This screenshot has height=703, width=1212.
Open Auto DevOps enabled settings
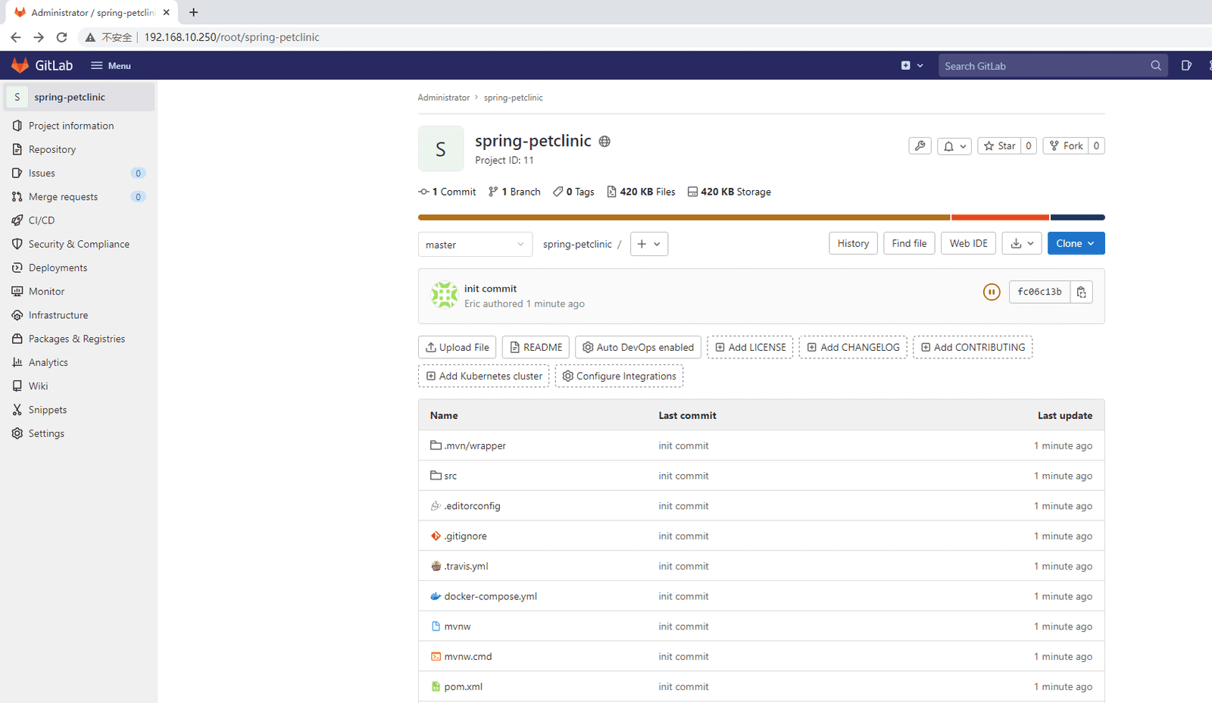pyautogui.click(x=638, y=347)
